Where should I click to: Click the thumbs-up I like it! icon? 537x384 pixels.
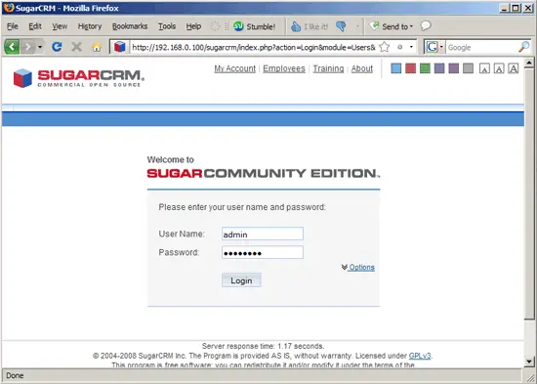click(x=295, y=26)
